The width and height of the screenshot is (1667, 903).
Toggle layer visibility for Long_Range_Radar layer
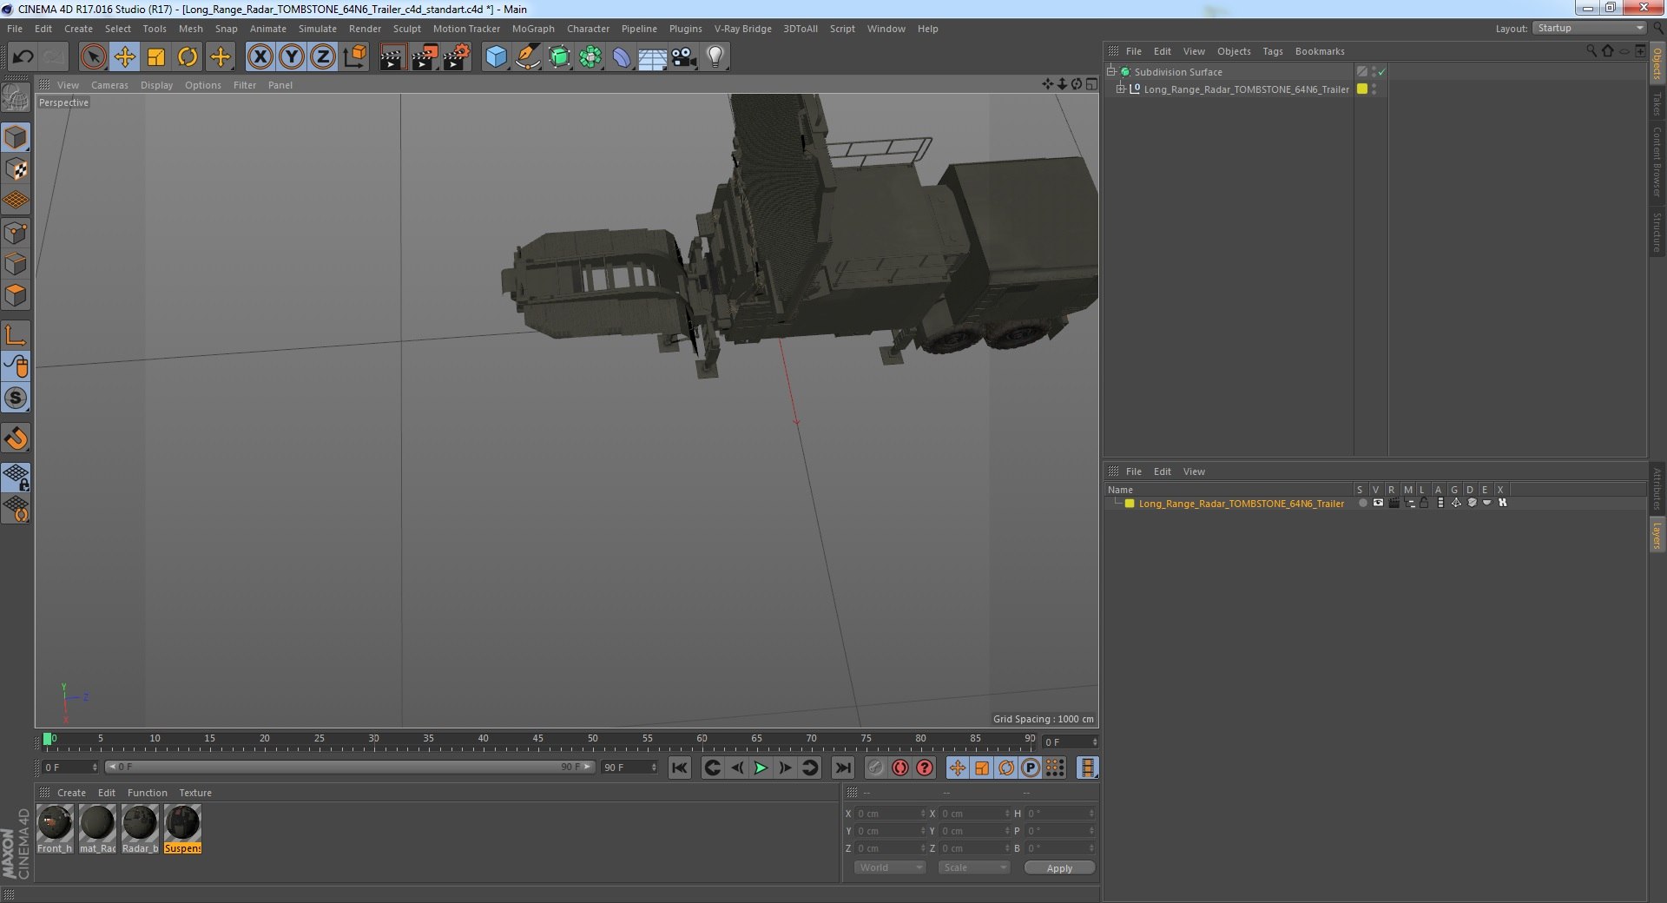coord(1378,504)
